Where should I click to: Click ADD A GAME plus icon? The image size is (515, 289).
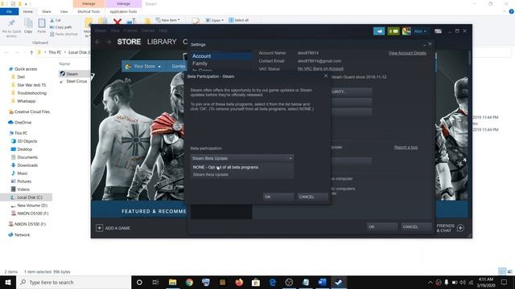coord(99,228)
